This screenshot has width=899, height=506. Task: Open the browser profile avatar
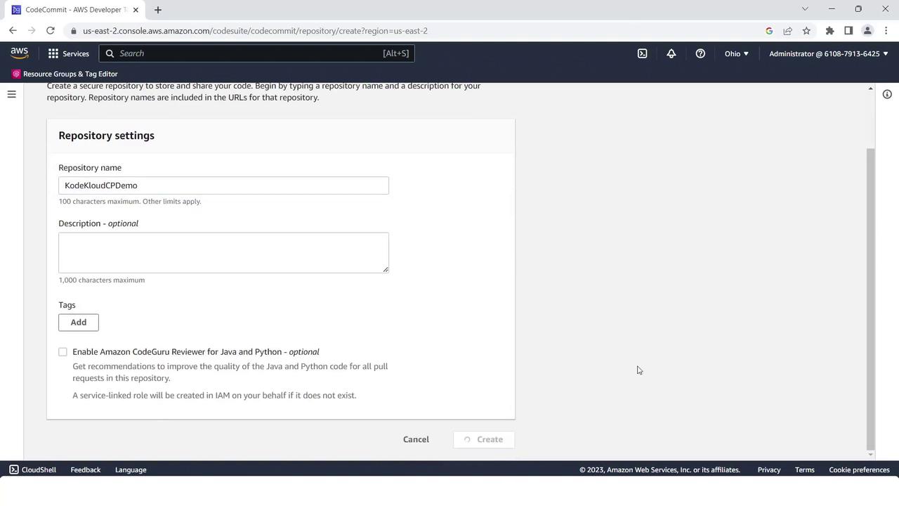pos(867,31)
